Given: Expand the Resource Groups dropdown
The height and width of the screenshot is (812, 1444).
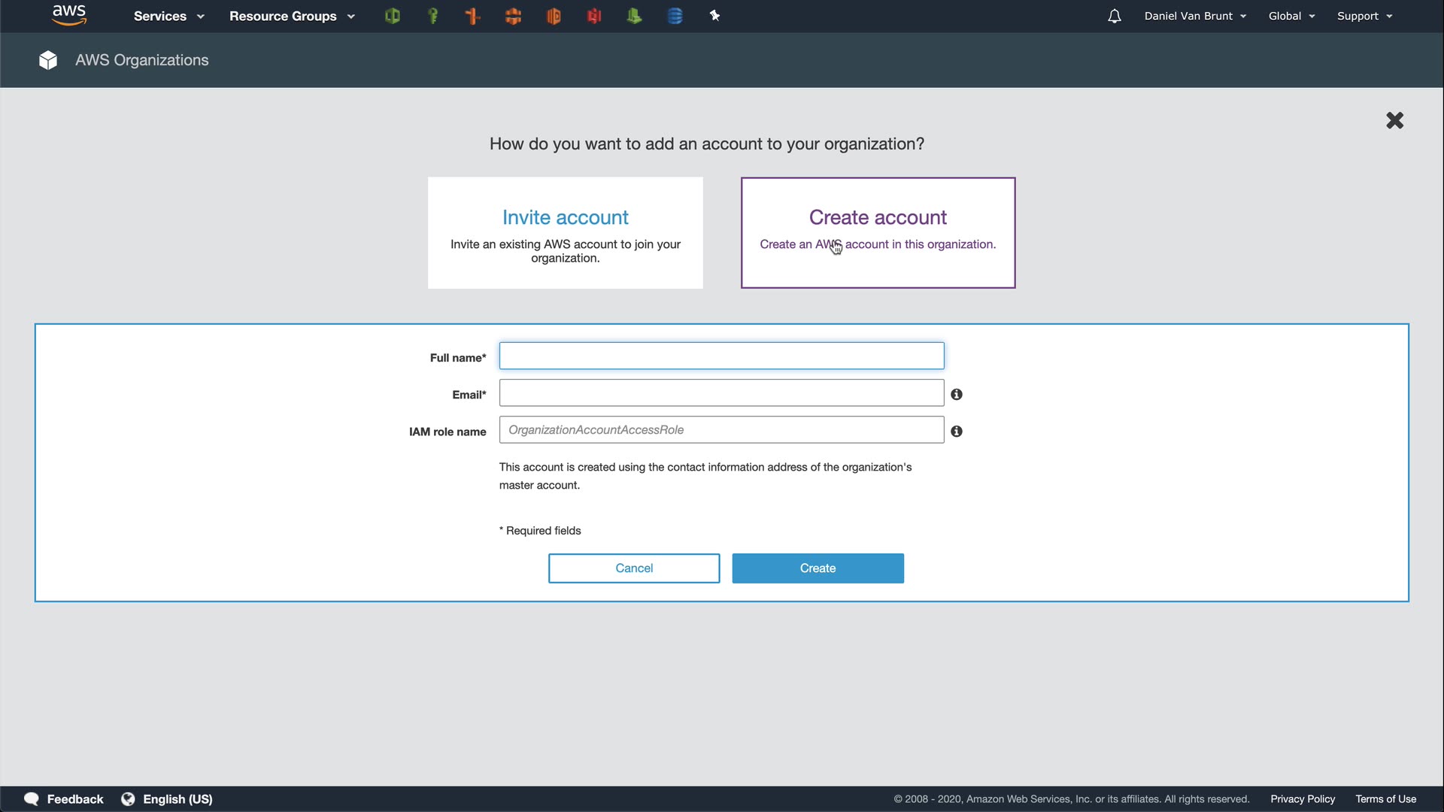Looking at the screenshot, I should [x=292, y=16].
